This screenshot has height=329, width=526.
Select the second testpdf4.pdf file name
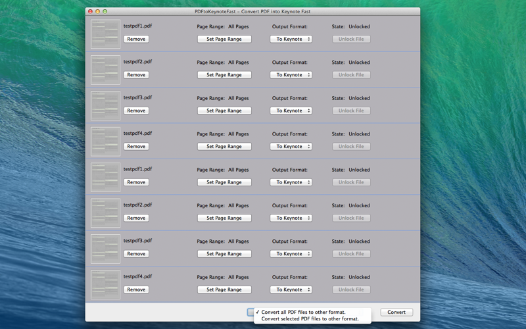(x=137, y=276)
